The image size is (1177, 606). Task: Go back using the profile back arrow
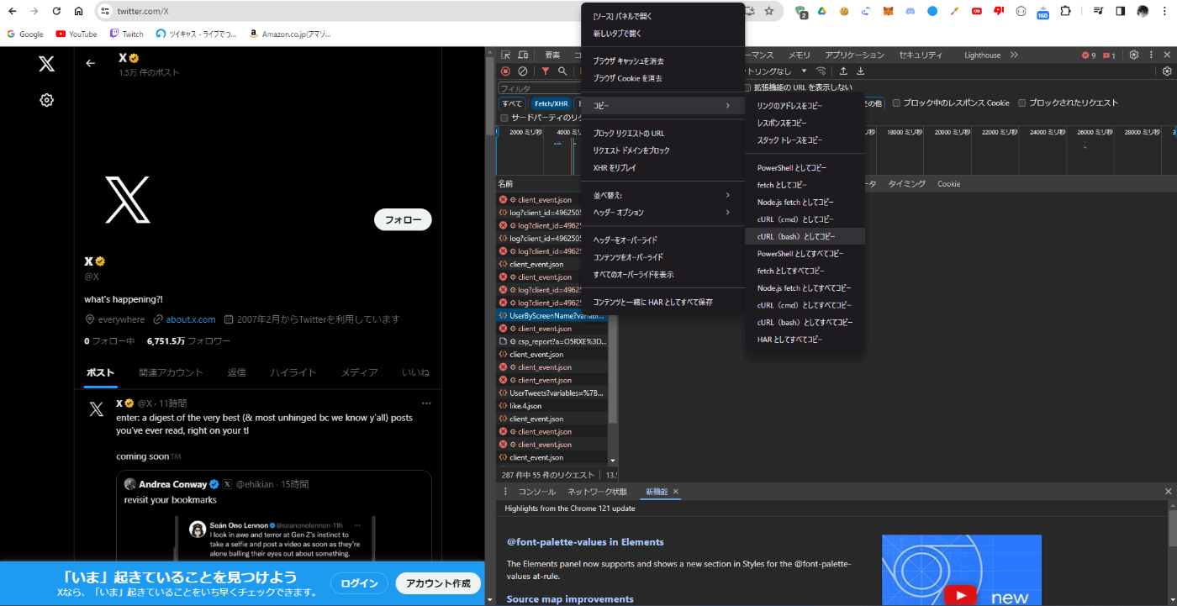click(91, 63)
